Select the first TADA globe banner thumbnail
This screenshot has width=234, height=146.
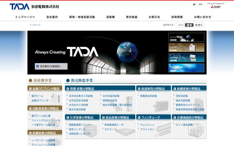[x=186, y=37]
